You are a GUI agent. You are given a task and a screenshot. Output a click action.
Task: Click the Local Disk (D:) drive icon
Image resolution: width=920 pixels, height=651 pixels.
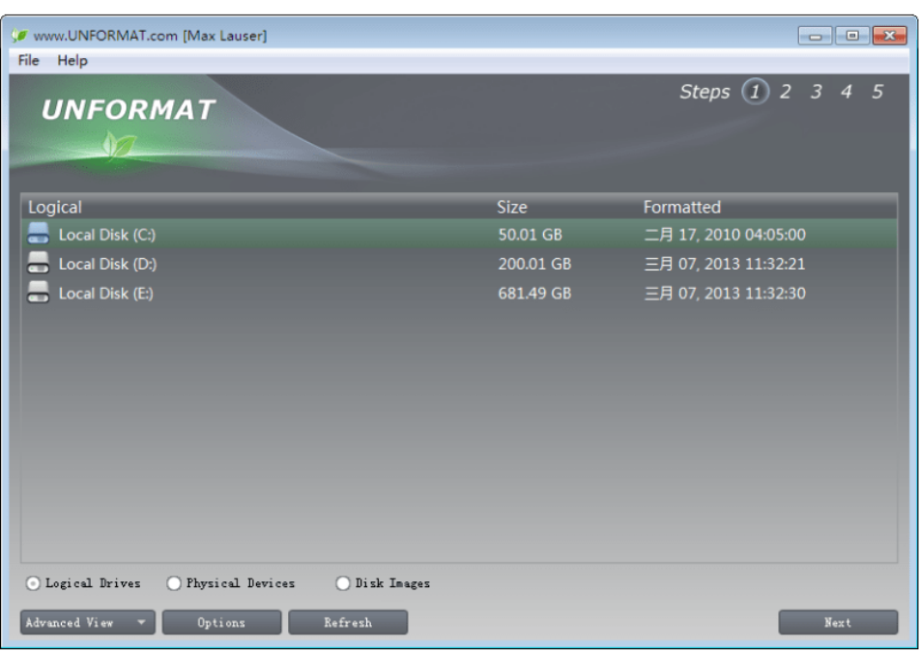pos(38,263)
